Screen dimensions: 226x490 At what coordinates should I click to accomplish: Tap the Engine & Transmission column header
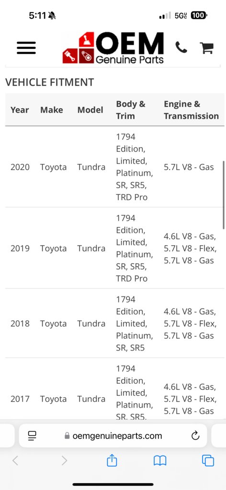pyautogui.click(x=191, y=110)
